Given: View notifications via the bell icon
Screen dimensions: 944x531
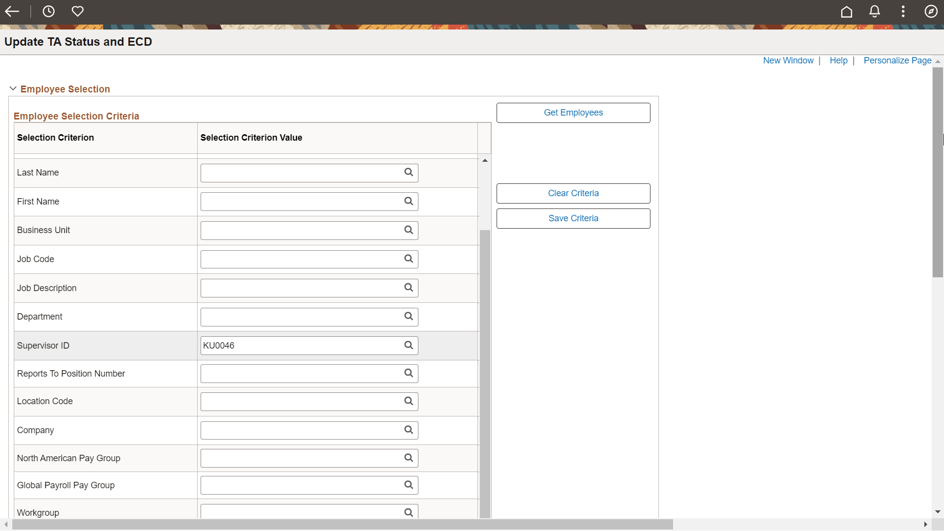Looking at the screenshot, I should coord(875,11).
